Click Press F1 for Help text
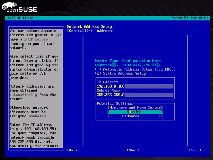213x160 pixels. [x=189, y=18]
